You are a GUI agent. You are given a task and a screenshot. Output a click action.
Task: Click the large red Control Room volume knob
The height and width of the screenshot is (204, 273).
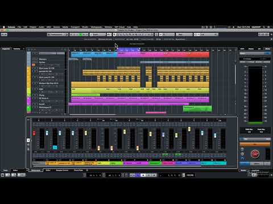point(255,154)
